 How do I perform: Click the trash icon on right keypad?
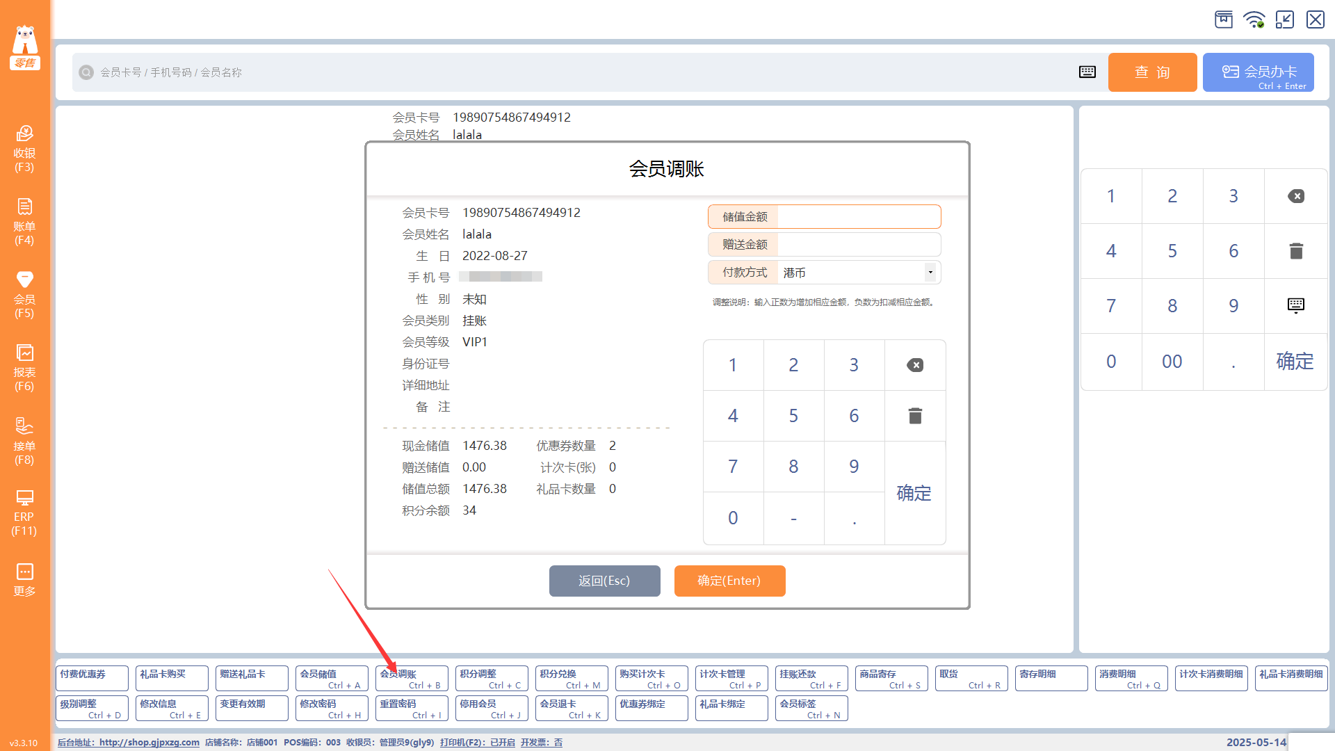point(1296,251)
